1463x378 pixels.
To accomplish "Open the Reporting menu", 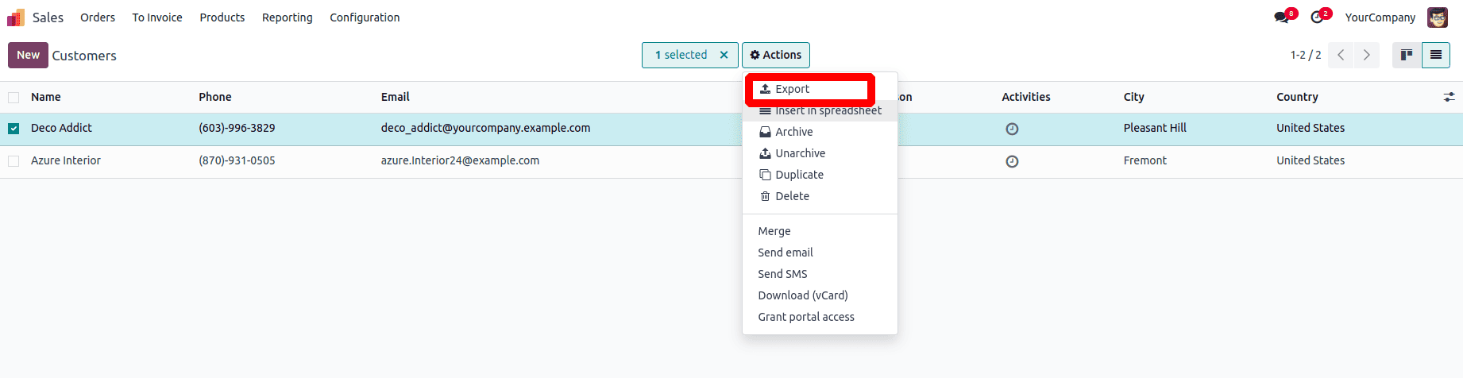I will 288,17.
